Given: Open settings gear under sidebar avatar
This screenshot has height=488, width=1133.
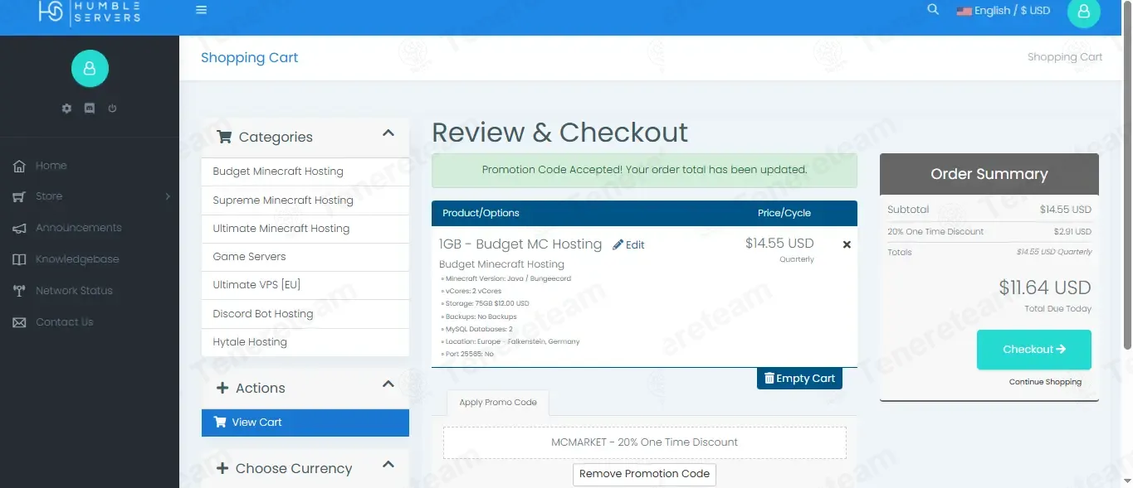Looking at the screenshot, I should click(67, 109).
